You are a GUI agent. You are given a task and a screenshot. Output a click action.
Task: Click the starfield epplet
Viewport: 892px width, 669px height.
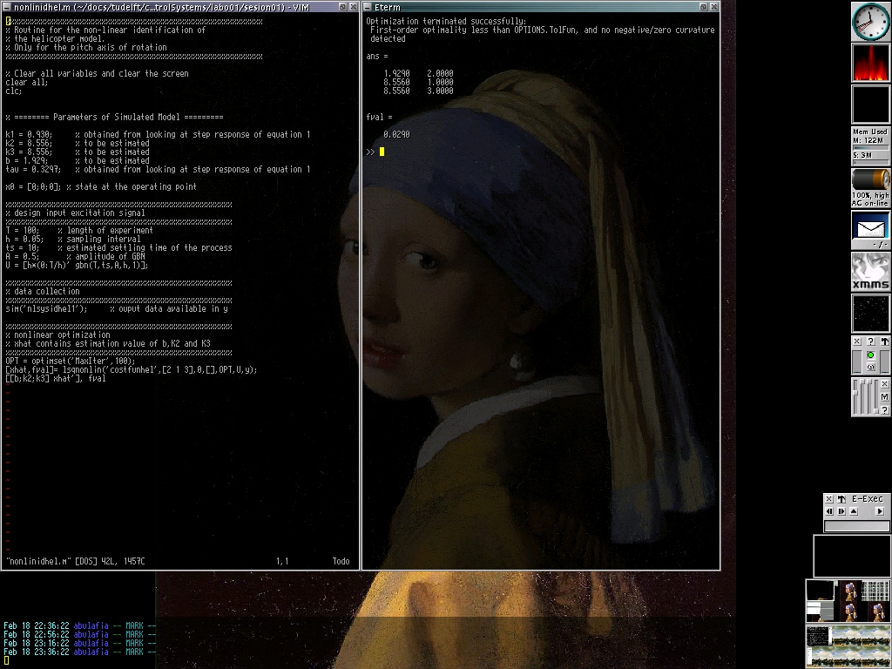(x=870, y=314)
